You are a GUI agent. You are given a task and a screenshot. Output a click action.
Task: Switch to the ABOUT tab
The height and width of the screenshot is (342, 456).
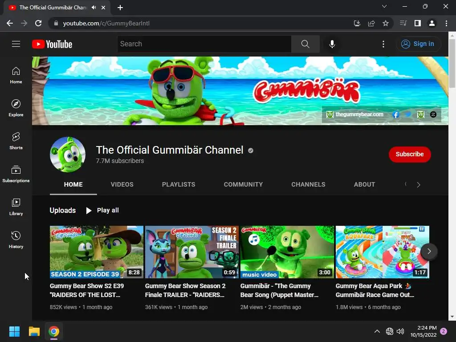(x=364, y=184)
